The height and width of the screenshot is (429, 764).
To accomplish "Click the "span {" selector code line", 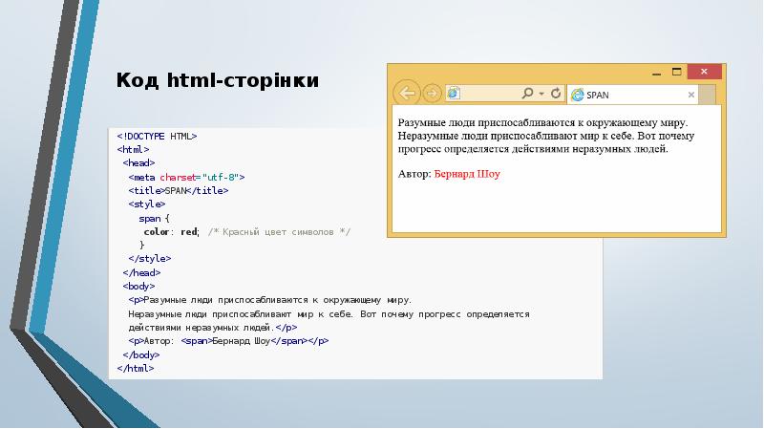I will [154, 219].
